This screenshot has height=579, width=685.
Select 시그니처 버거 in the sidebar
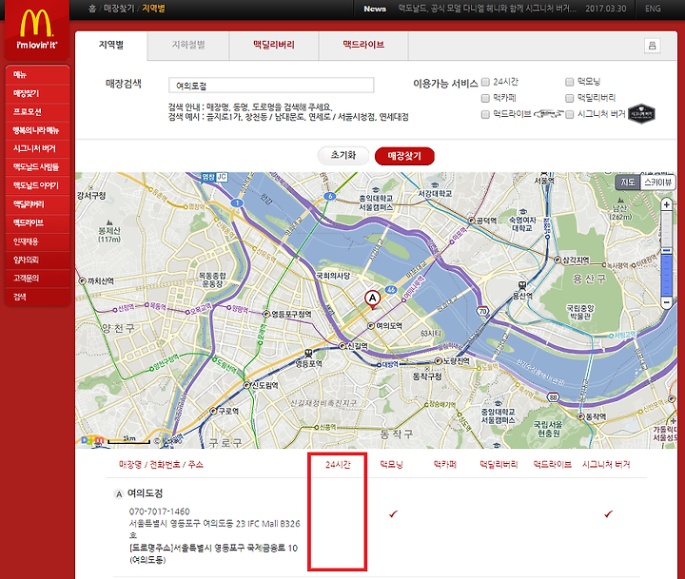click(37, 148)
